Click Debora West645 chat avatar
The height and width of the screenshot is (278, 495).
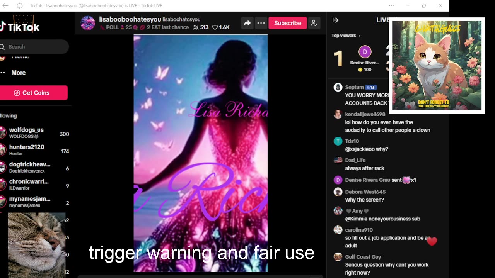338,192
